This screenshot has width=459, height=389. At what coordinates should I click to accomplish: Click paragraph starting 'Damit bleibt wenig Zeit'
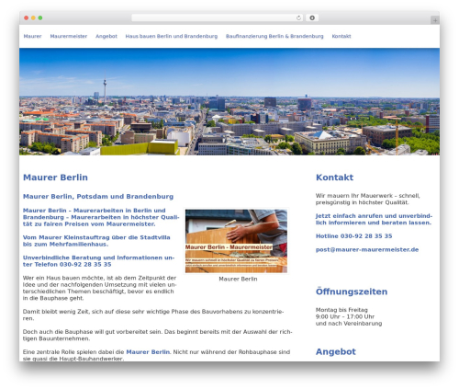pos(153,315)
